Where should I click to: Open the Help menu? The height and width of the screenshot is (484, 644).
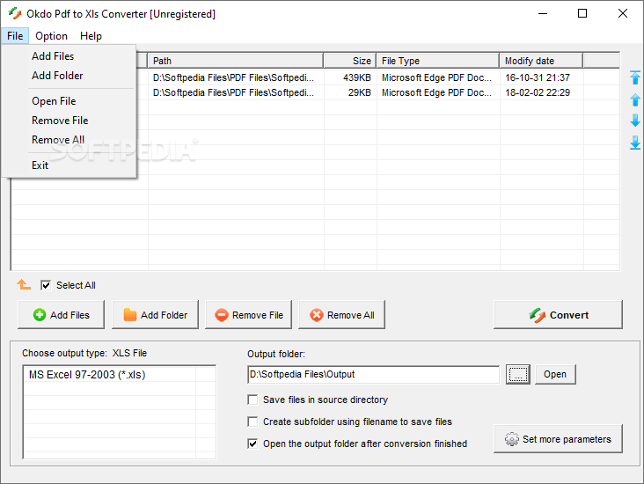[x=91, y=36]
